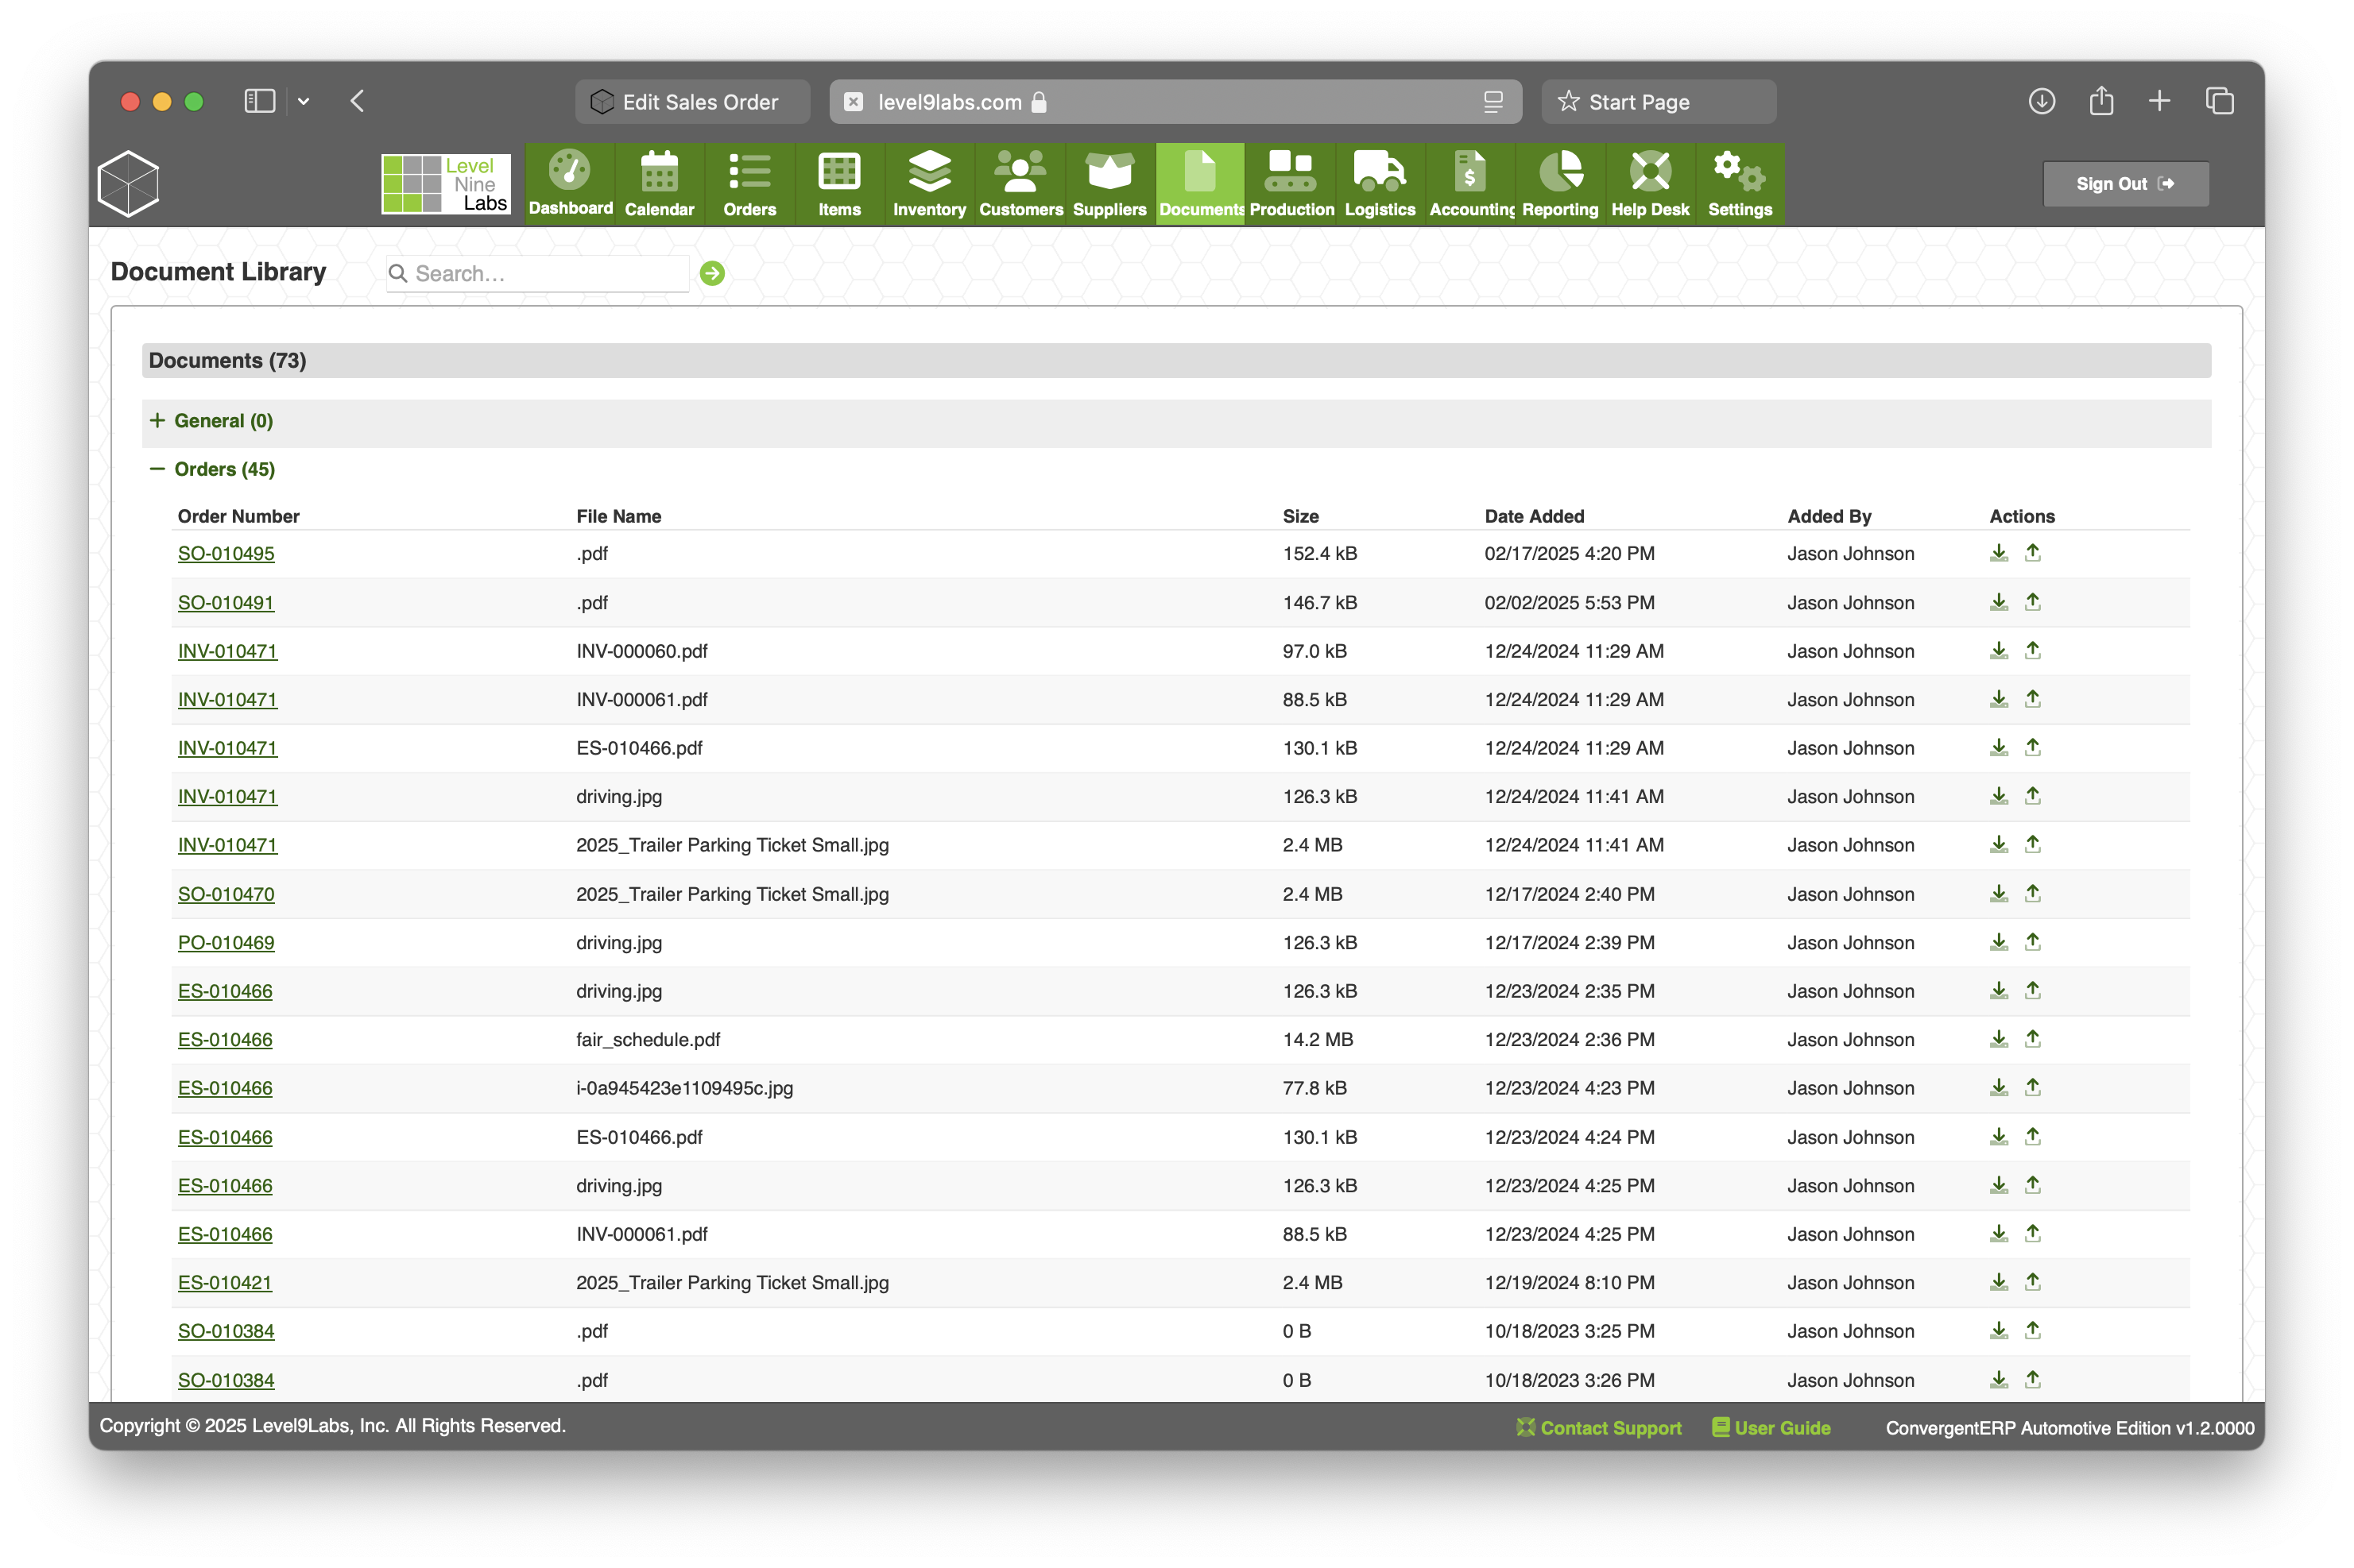This screenshot has height=1568, width=2354.
Task: Click the Added By column header
Action: (1829, 516)
